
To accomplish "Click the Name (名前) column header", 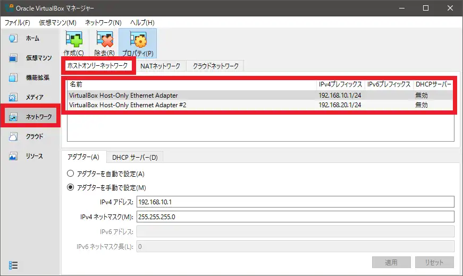I will (192, 84).
